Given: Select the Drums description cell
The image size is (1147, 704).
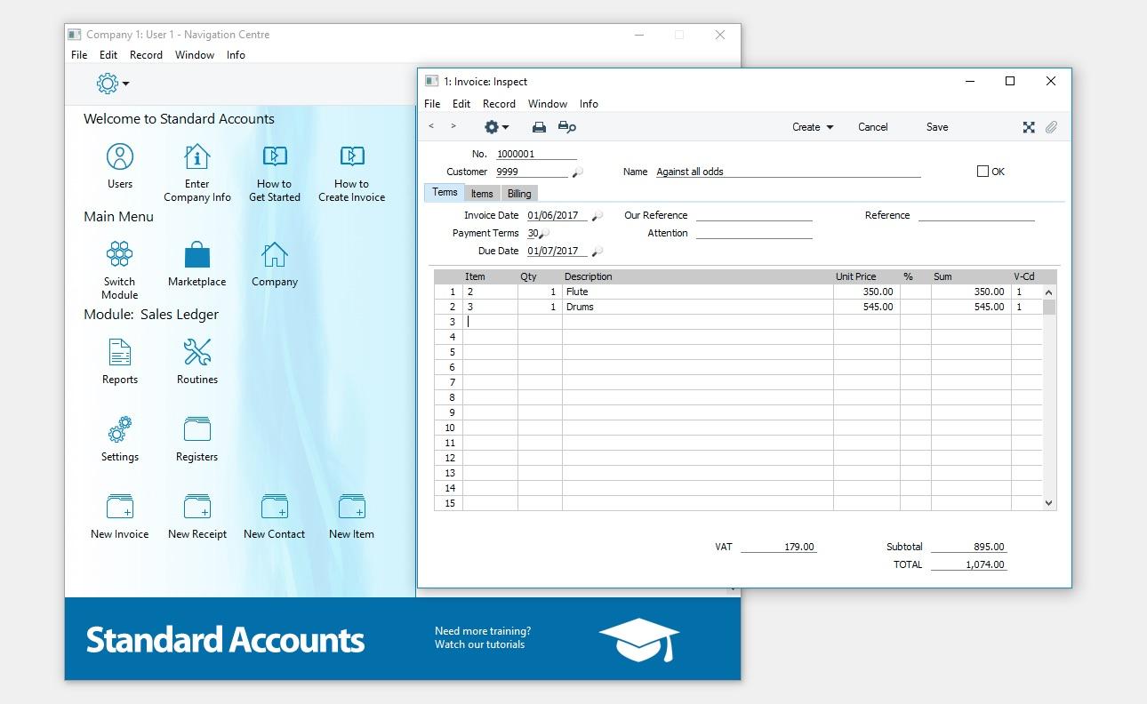Looking at the screenshot, I should (x=698, y=307).
